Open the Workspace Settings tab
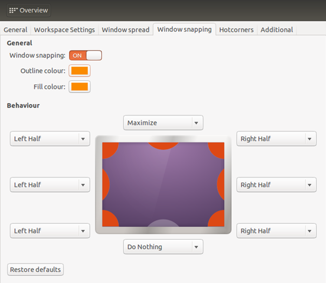This screenshot has width=326, height=283. (64, 30)
